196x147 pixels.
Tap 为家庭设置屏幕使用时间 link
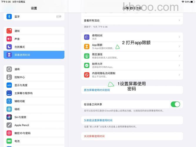pos(98,120)
